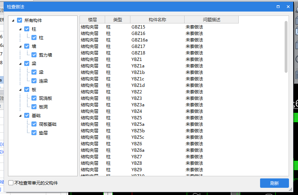This screenshot has height=195, width=298.
Task: Select the GBZ15 row
Action: [x=159, y=27]
